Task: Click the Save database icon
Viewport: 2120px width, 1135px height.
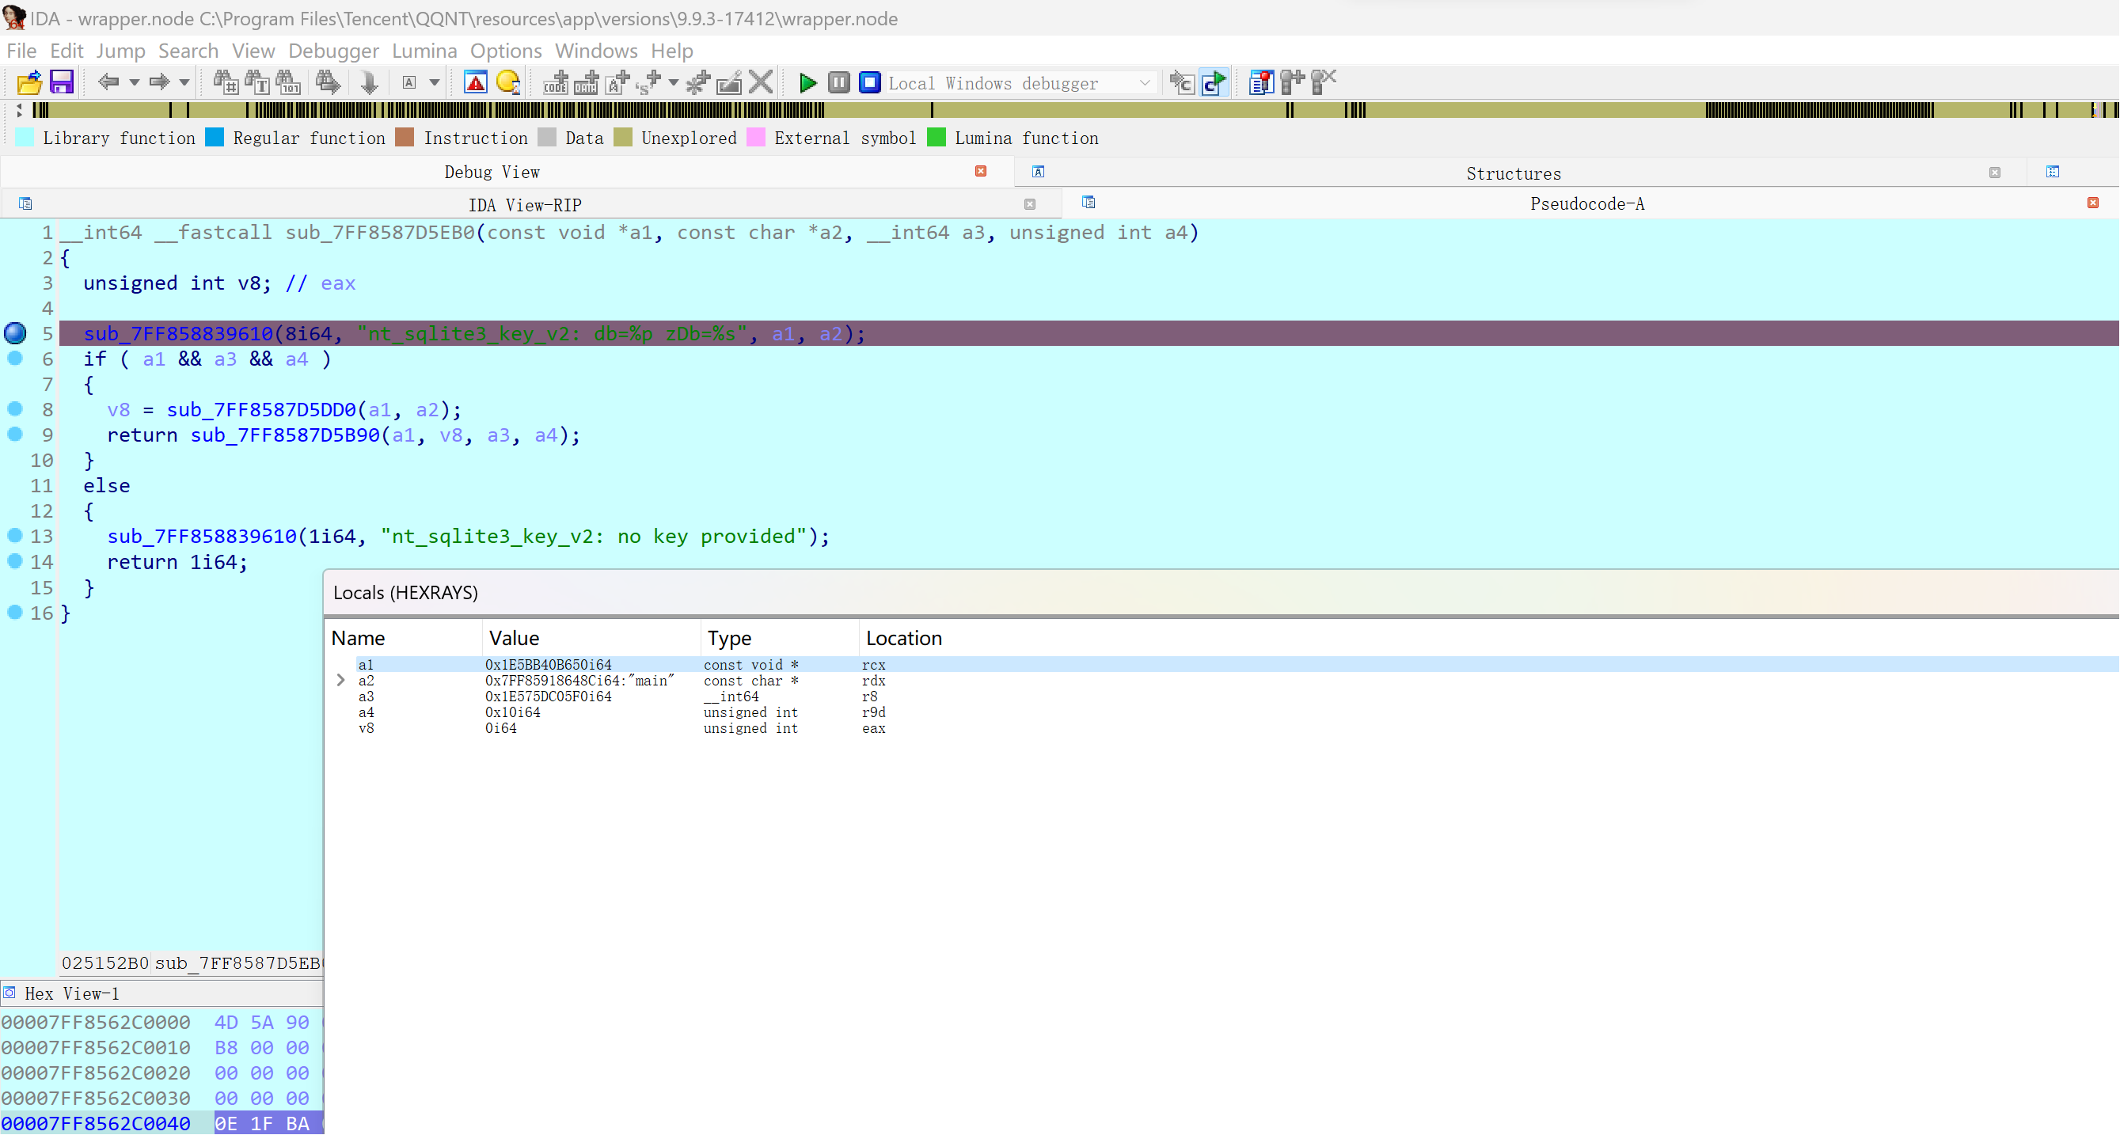Action: [62, 82]
